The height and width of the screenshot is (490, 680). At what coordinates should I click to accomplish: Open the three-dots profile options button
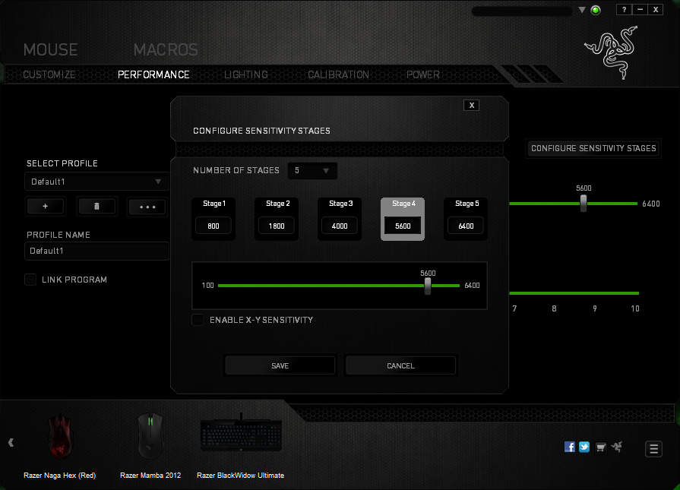point(147,206)
